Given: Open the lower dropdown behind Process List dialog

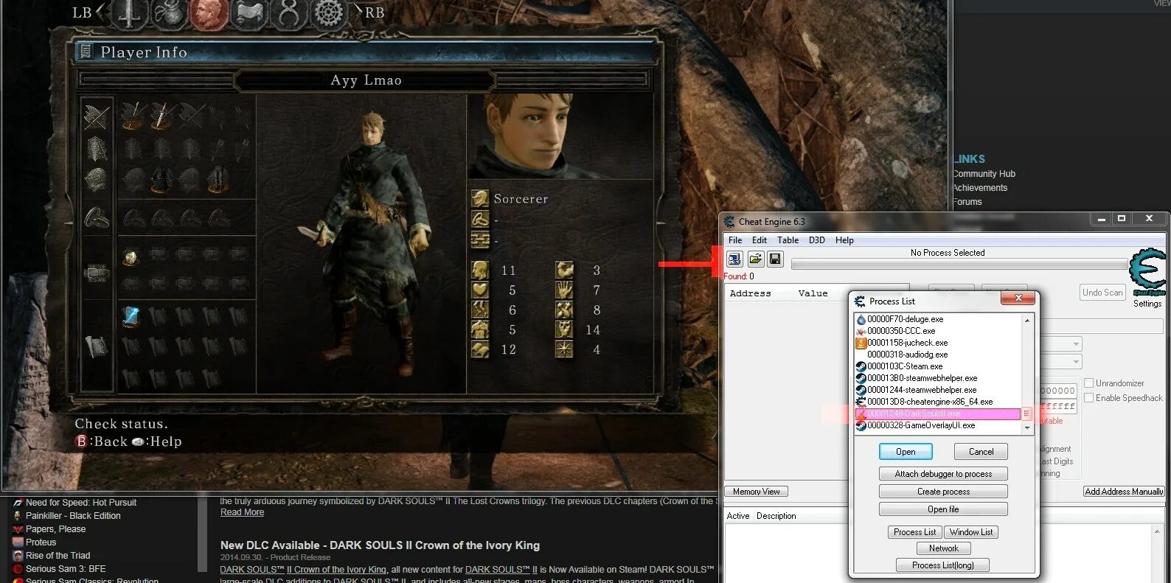Looking at the screenshot, I should coord(1076,362).
